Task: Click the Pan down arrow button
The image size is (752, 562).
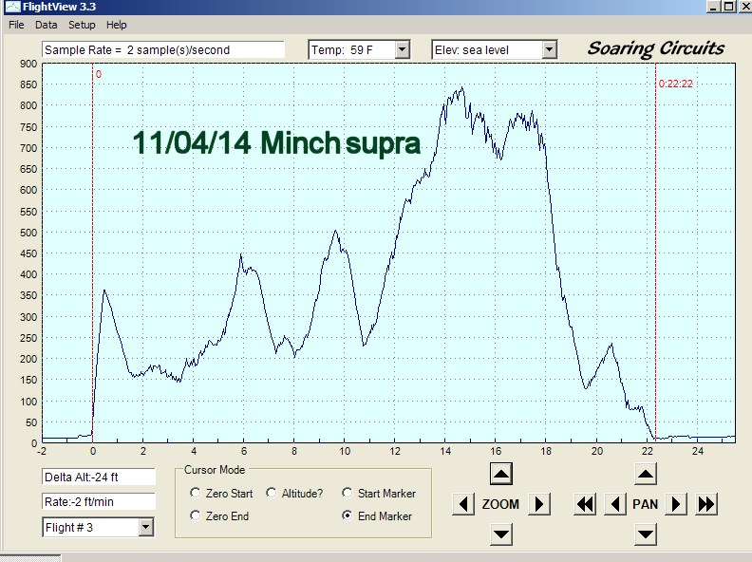Action: (646, 534)
